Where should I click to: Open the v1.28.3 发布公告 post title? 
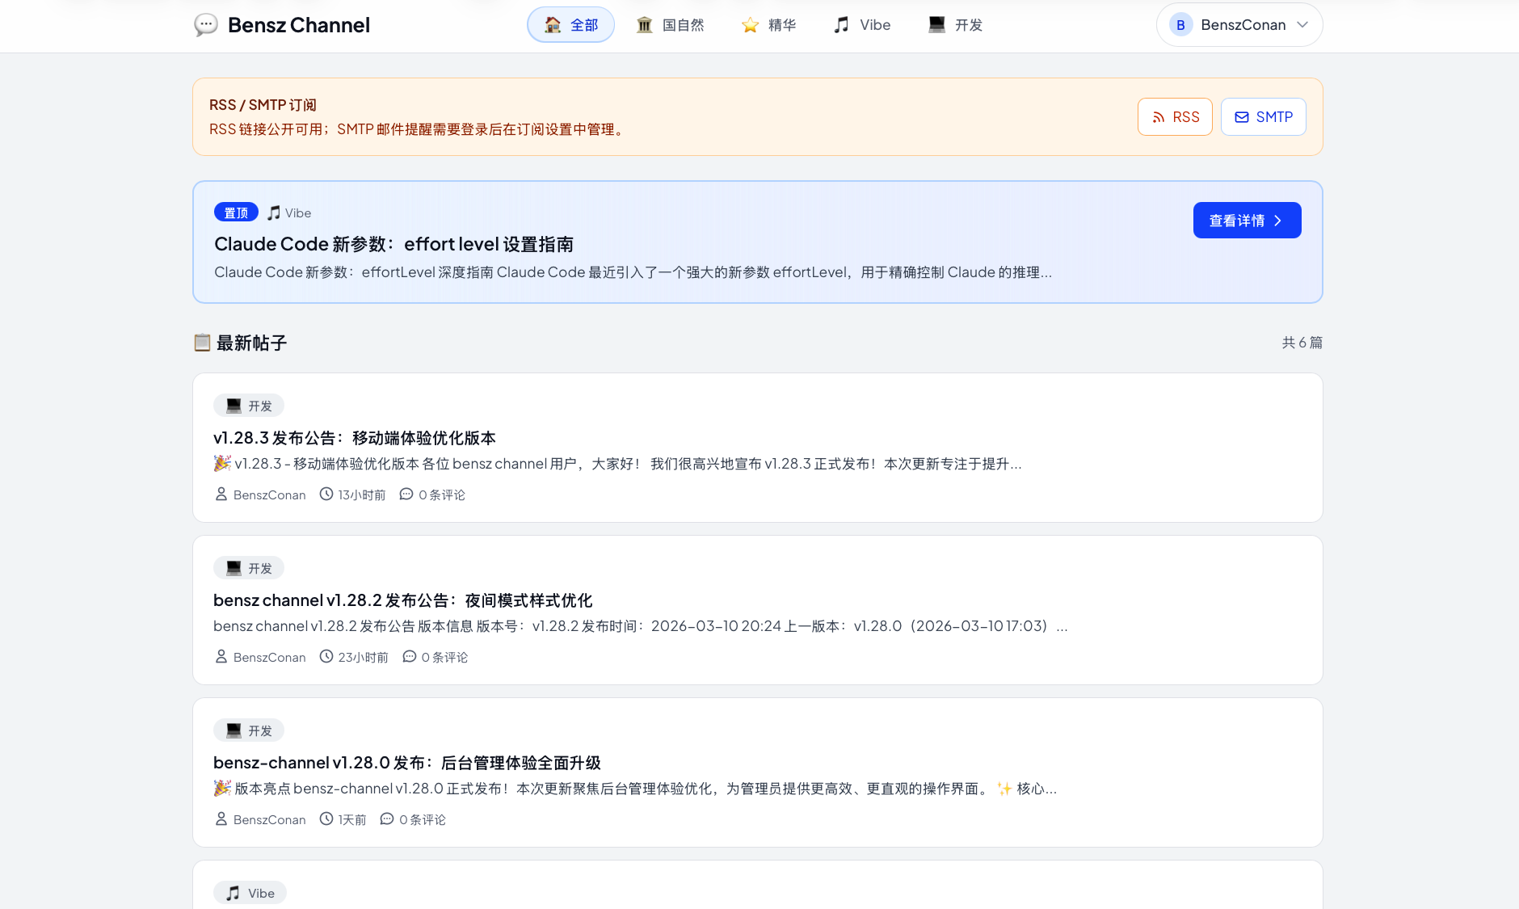[355, 438]
